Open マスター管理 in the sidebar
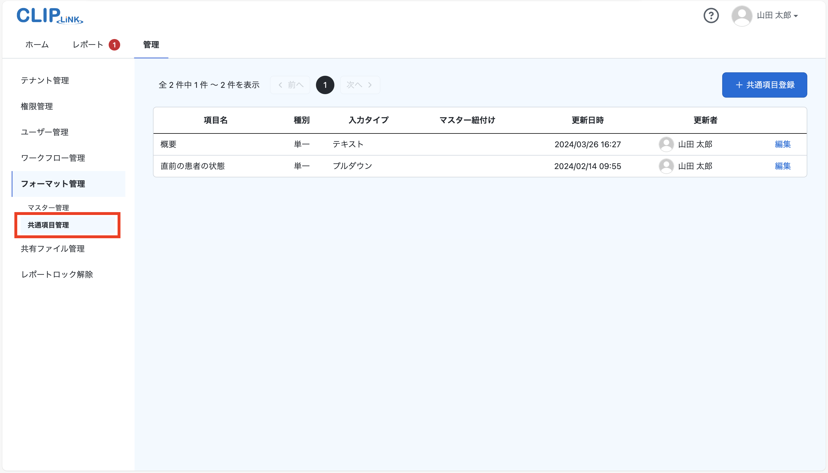828x473 pixels. 49,207
